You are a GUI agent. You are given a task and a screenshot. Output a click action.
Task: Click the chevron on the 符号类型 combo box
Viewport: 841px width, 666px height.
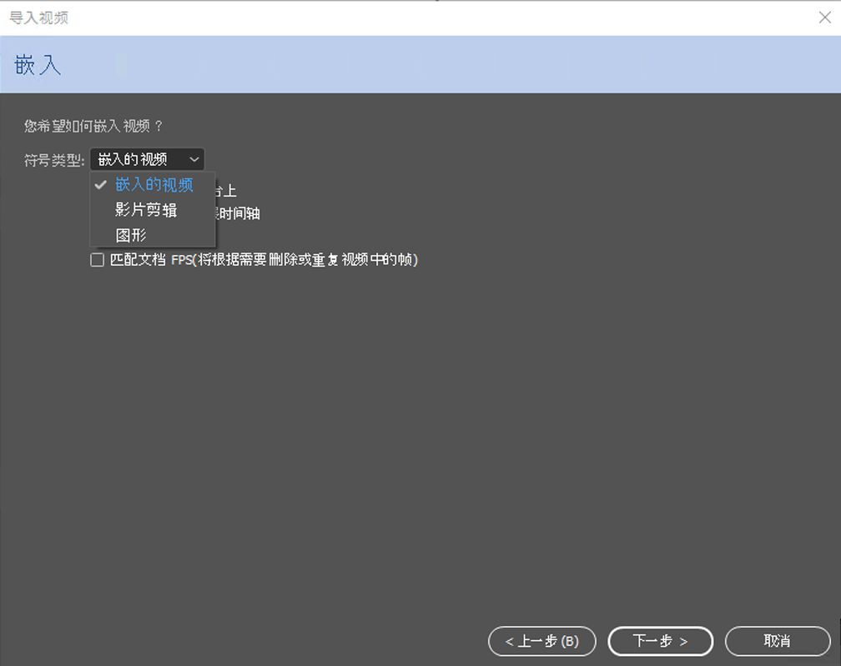(x=194, y=159)
